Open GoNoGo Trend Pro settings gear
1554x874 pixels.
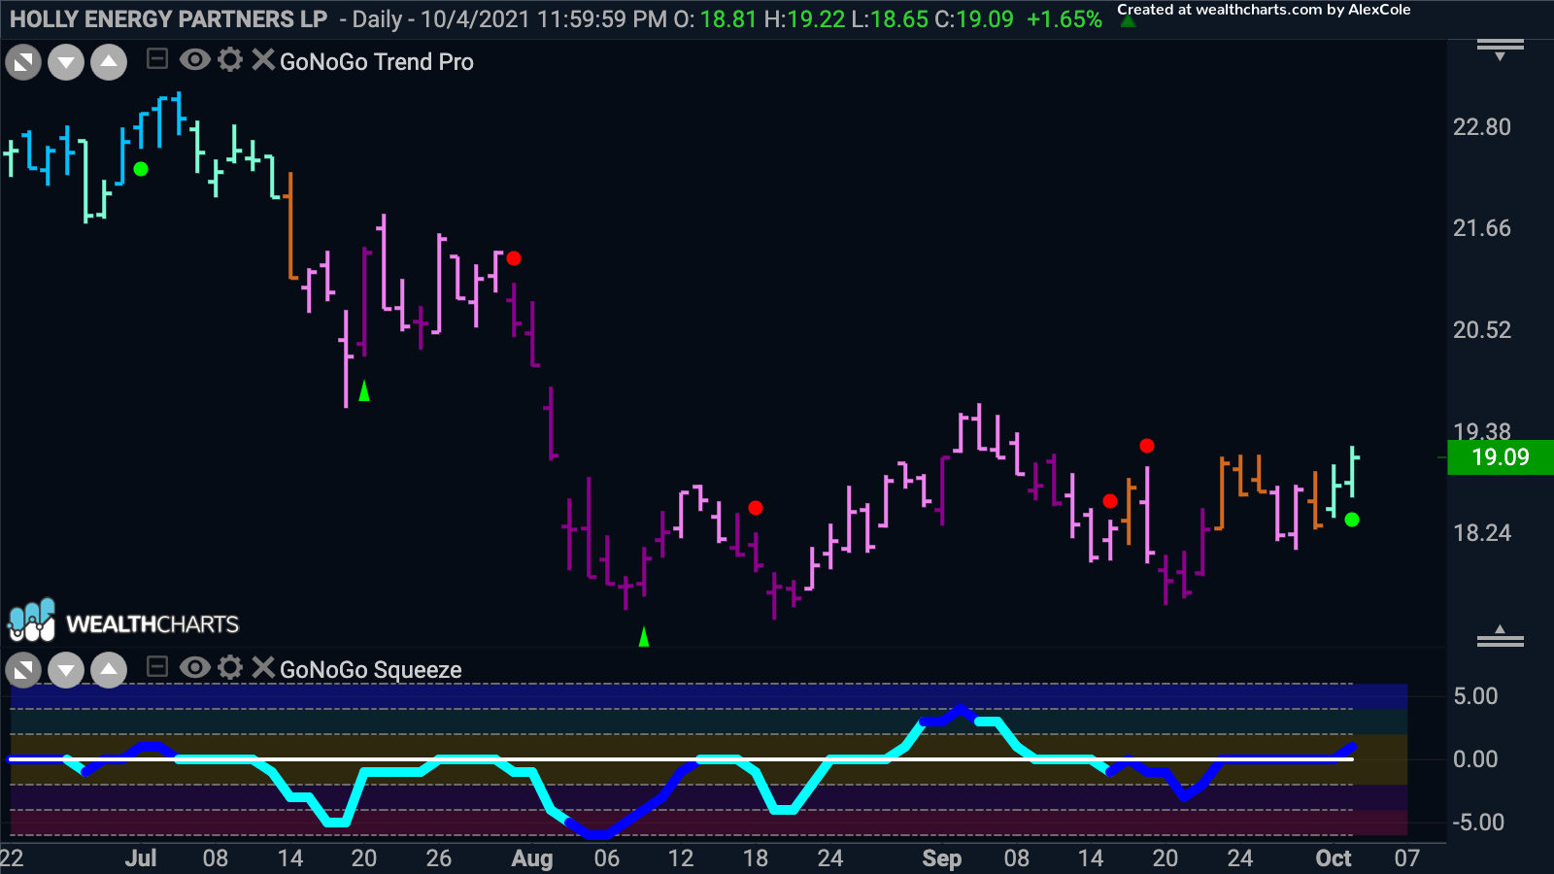[x=230, y=60]
